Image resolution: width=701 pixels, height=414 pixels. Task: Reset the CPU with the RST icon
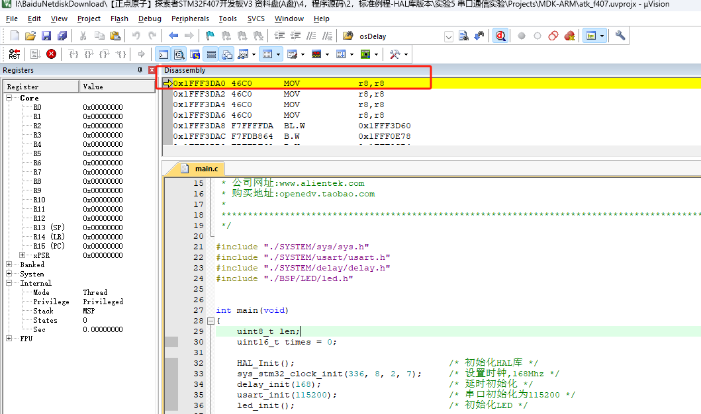pyautogui.click(x=15, y=54)
